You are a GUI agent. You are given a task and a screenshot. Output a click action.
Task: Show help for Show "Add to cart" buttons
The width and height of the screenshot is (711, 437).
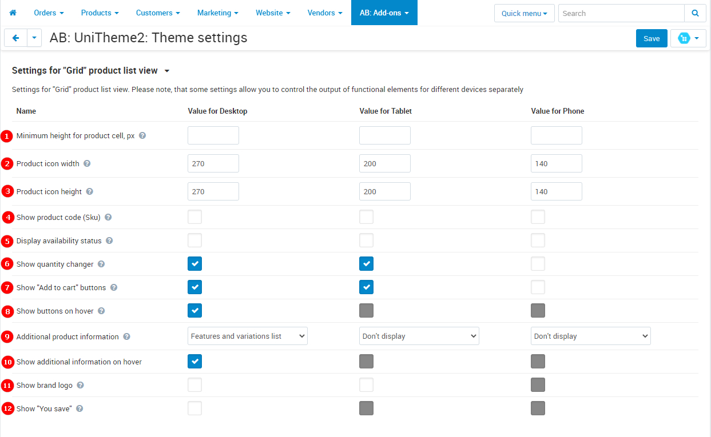(x=114, y=287)
